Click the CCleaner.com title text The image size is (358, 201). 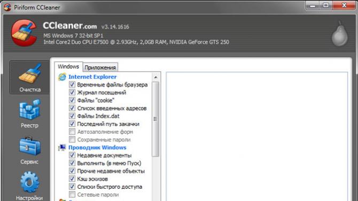pyautogui.click(x=70, y=26)
